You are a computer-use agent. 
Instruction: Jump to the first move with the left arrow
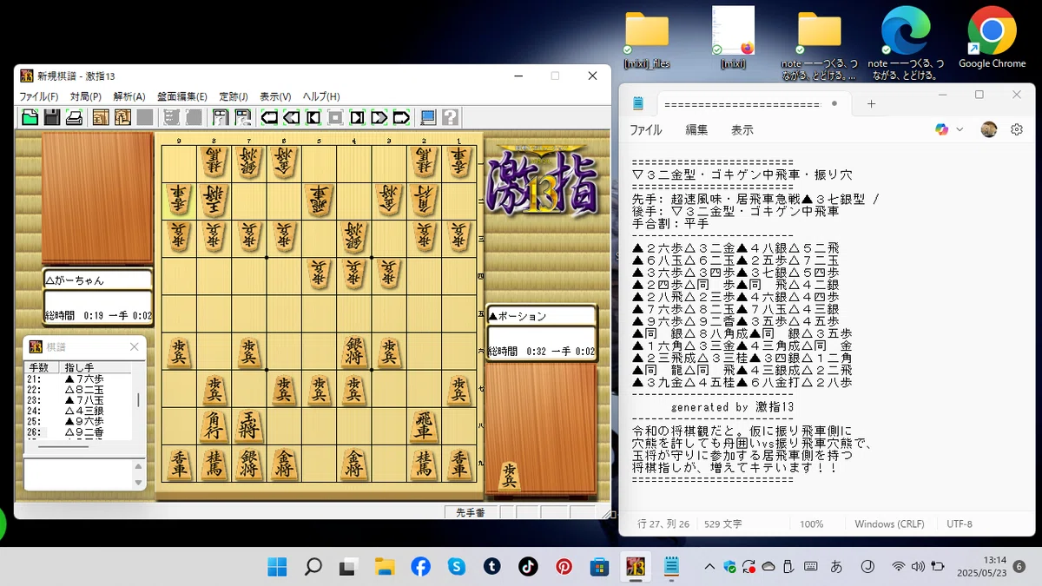269,117
